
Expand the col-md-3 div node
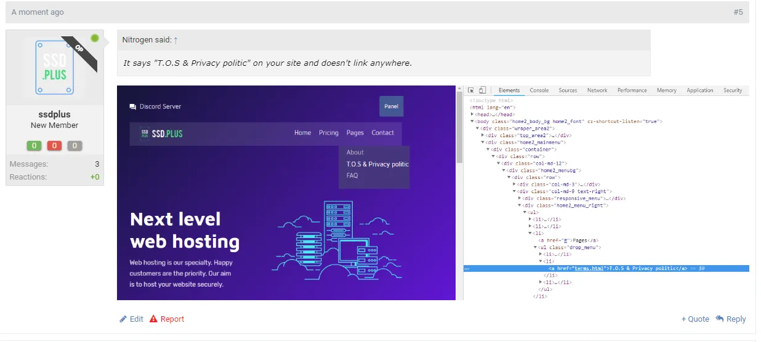515,184
